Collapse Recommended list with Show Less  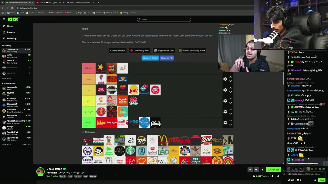[26, 144]
